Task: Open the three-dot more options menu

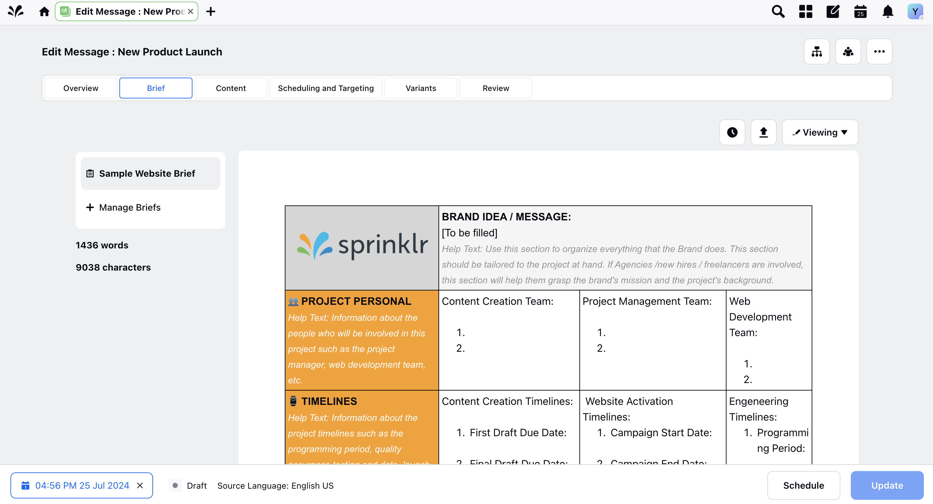Action: coord(879,52)
